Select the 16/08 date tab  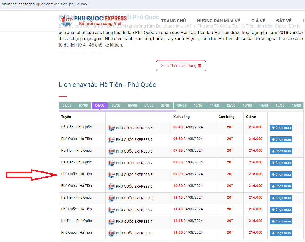click(x=296, y=105)
